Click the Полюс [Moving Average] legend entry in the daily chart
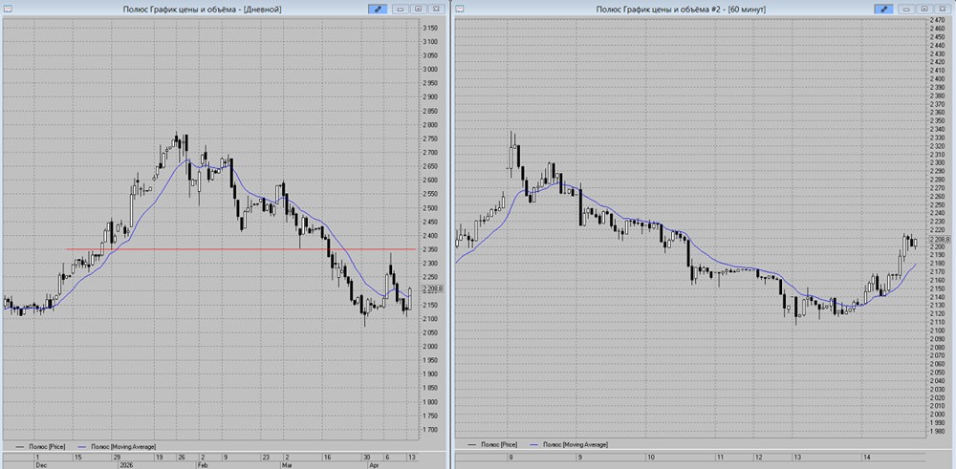The width and height of the screenshot is (956, 469). point(117,446)
